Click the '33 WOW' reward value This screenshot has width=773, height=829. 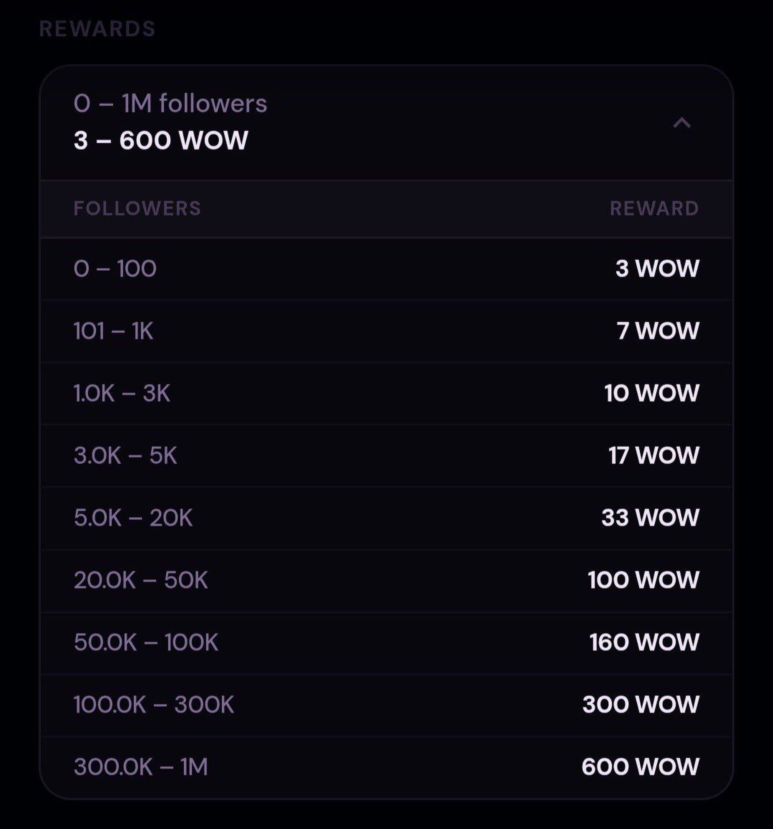pos(649,518)
